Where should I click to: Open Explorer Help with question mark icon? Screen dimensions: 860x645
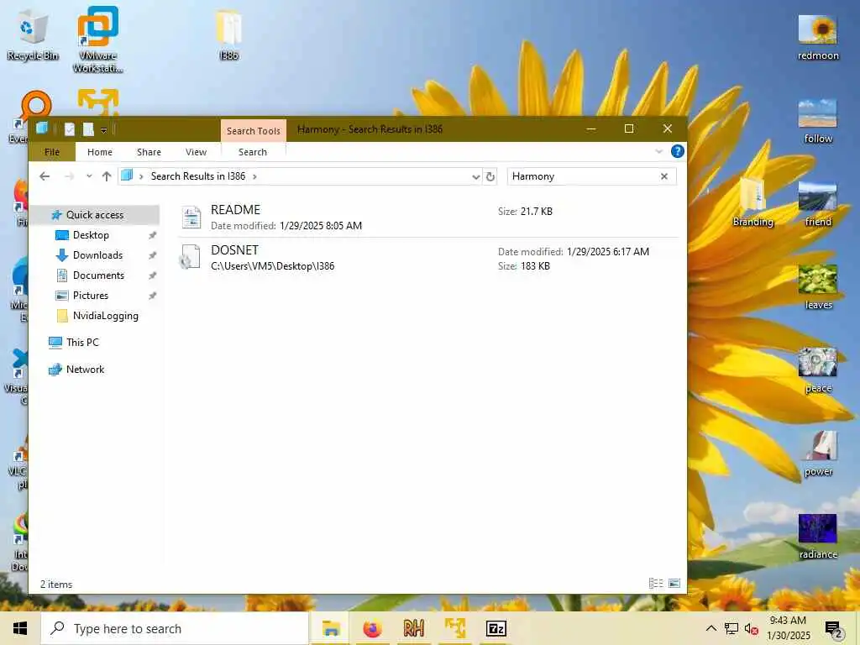coord(678,151)
